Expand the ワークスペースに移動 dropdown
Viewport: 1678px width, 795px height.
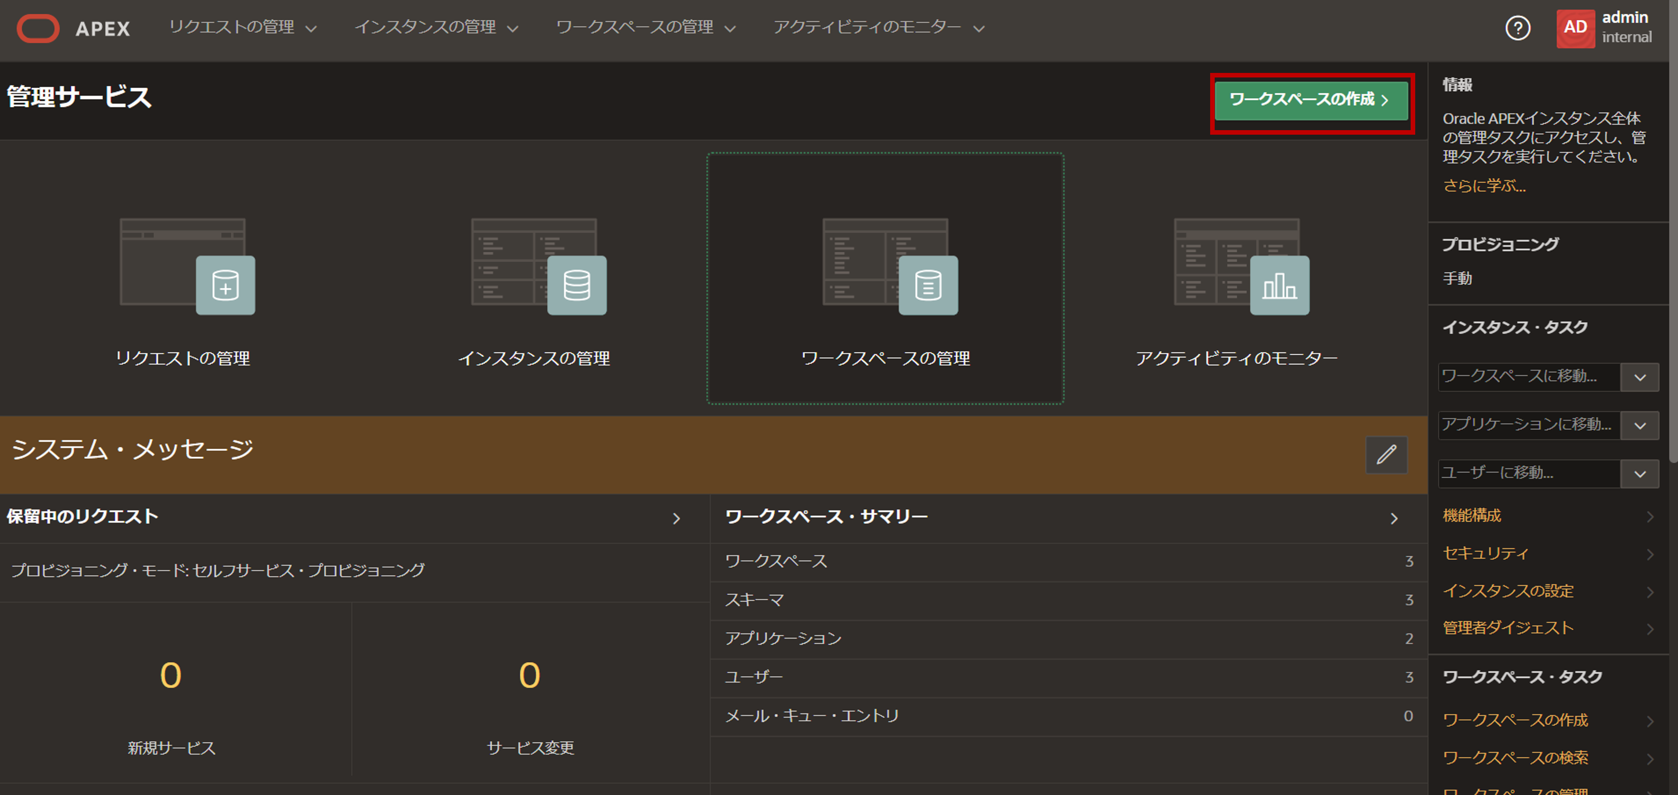point(1640,377)
